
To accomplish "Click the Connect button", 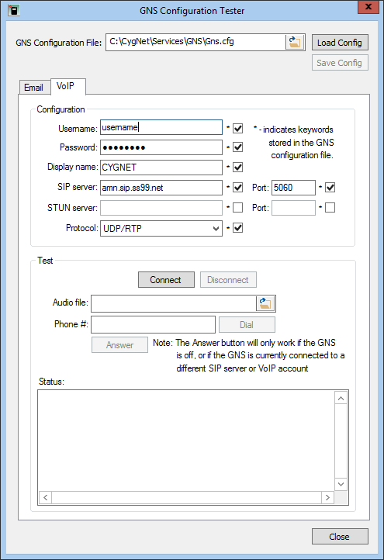I will click(166, 280).
